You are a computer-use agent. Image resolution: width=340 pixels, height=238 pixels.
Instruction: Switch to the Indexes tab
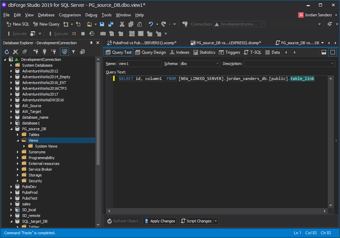tap(180, 52)
